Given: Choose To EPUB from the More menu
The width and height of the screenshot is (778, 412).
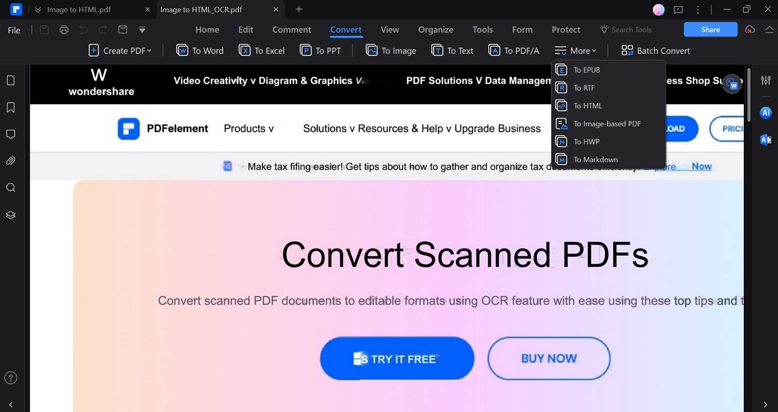Looking at the screenshot, I should pos(608,70).
